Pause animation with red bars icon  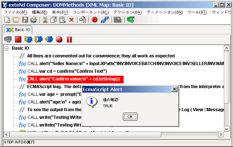[69, 39]
